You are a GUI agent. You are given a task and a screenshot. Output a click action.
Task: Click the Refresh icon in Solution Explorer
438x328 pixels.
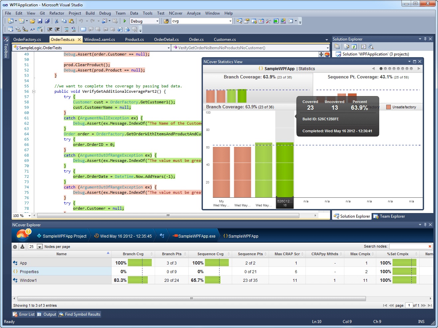(x=354, y=47)
